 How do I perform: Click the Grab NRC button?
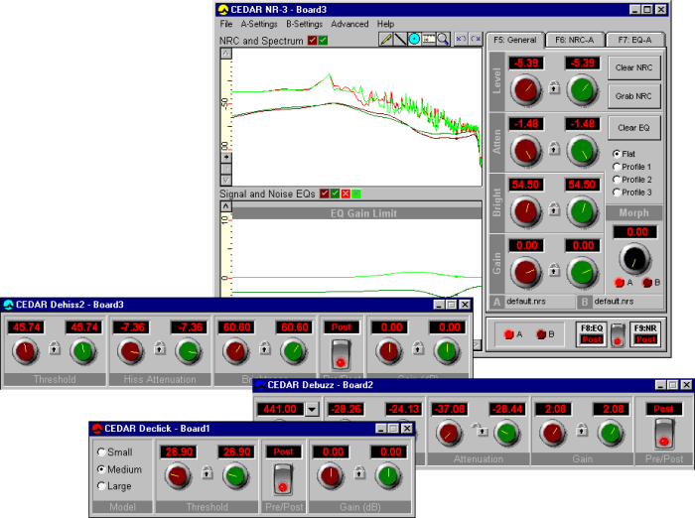pos(633,96)
